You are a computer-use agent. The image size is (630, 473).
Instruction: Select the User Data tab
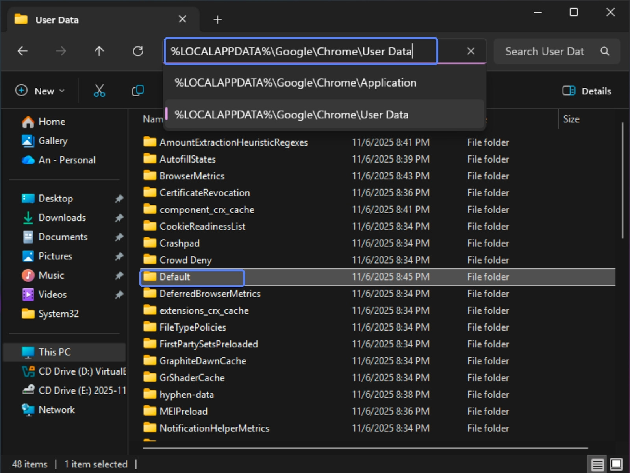(57, 20)
